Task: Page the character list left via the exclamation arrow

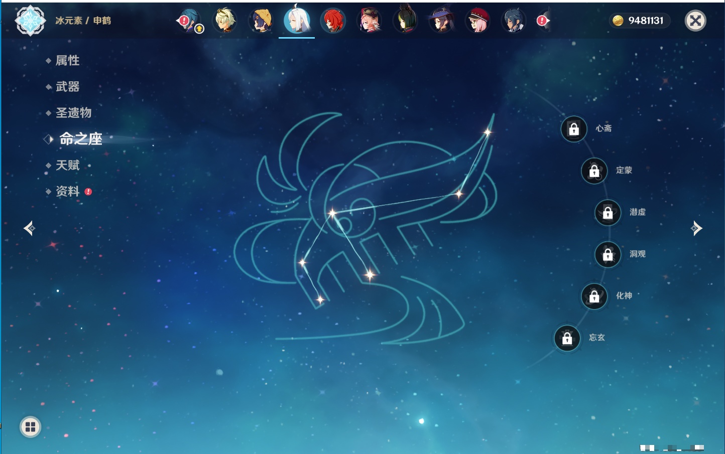Action: [x=183, y=21]
